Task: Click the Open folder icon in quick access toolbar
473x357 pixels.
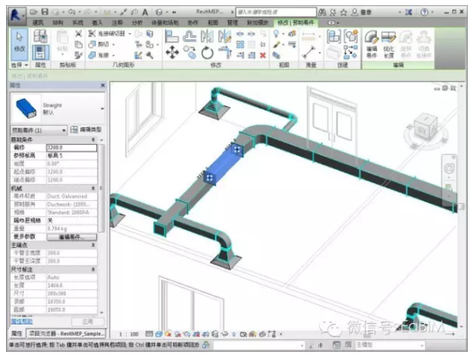Action: click(34, 12)
